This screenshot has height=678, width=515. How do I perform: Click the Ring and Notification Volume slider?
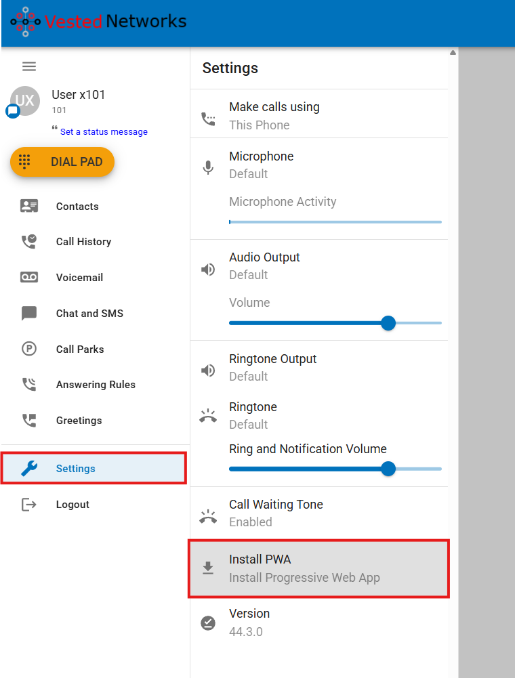(388, 469)
